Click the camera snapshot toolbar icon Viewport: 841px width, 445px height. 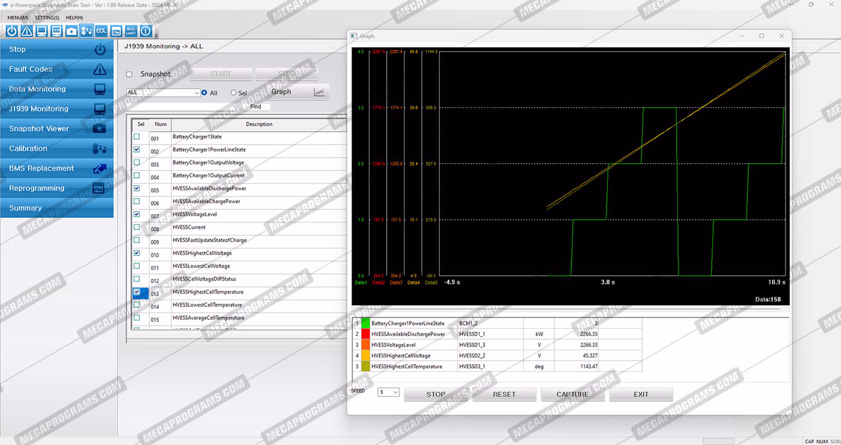click(71, 31)
